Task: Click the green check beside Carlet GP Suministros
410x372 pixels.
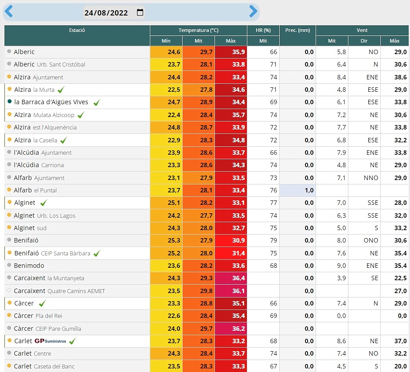Action: pyautogui.click(x=72, y=341)
